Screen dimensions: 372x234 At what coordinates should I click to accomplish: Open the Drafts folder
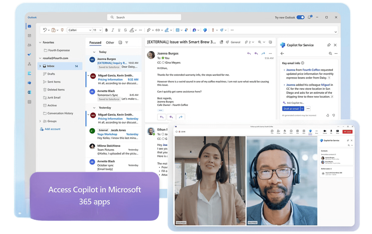[49, 74]
